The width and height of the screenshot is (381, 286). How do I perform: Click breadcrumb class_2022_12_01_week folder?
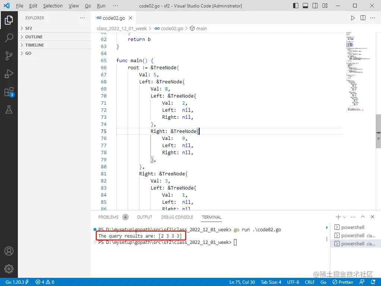[x=122, y=28]
